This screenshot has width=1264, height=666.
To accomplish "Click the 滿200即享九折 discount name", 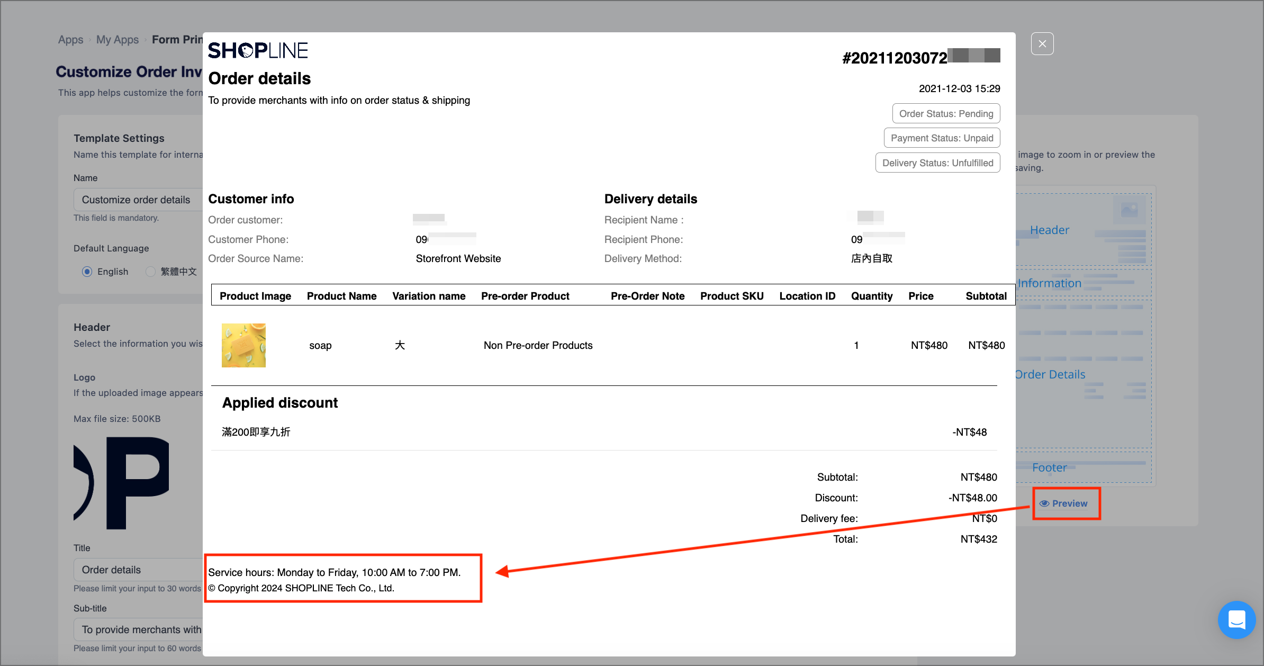I will tap(256, 432).
